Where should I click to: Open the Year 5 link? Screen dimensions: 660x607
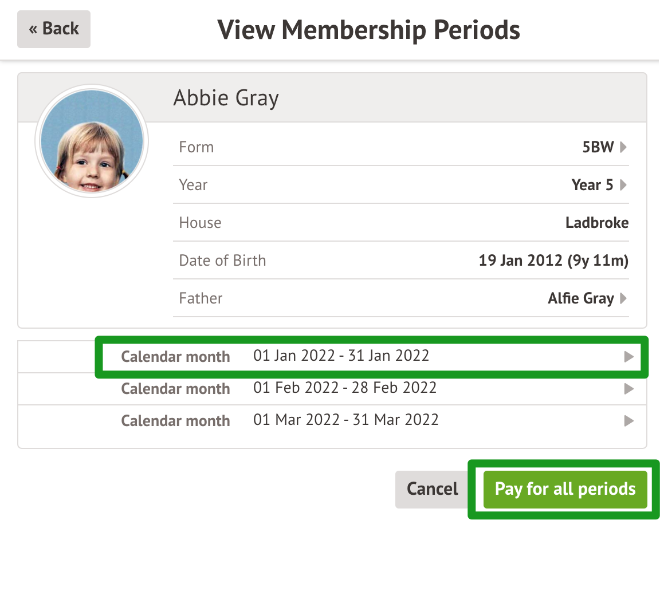coord(592,185)
